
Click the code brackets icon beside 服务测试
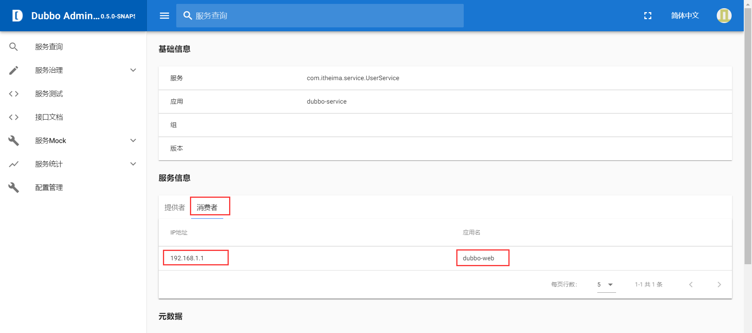pos(14,94)
